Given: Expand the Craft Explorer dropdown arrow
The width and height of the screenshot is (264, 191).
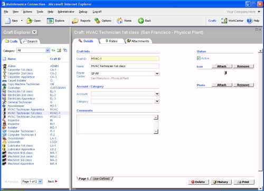Looking at the screenshot, I should point(34,32).
